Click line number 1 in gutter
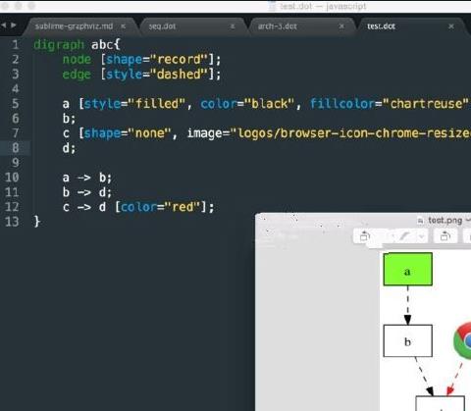The width and height of the screenshot is (471, 411). pos(15,44)
